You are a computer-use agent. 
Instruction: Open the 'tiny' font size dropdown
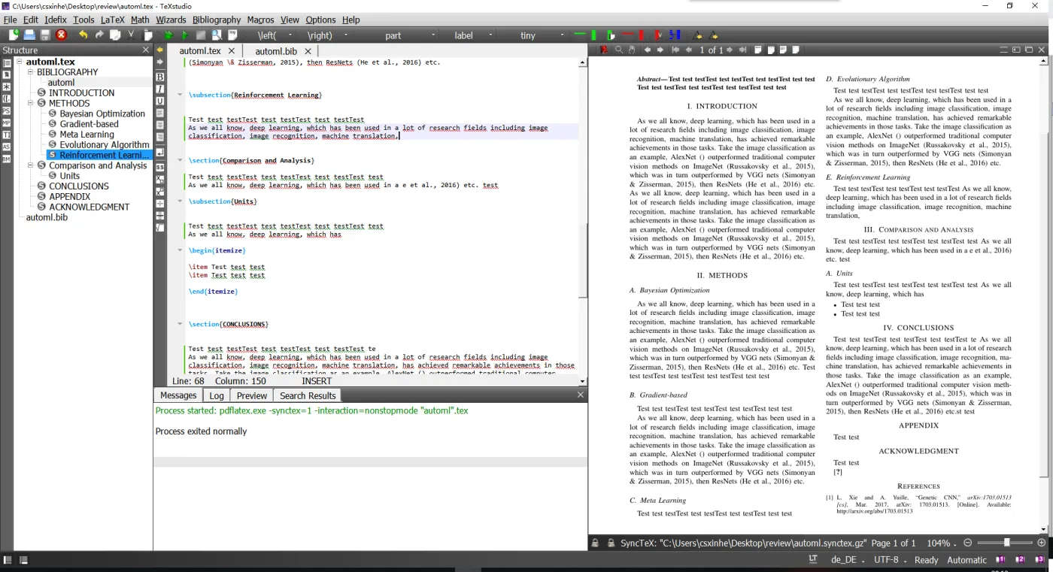point(563,35)
